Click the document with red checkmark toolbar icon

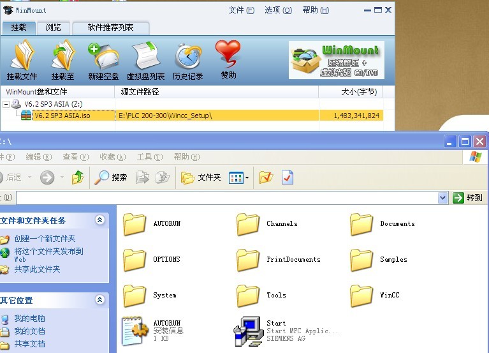click(x=288, y=177)
